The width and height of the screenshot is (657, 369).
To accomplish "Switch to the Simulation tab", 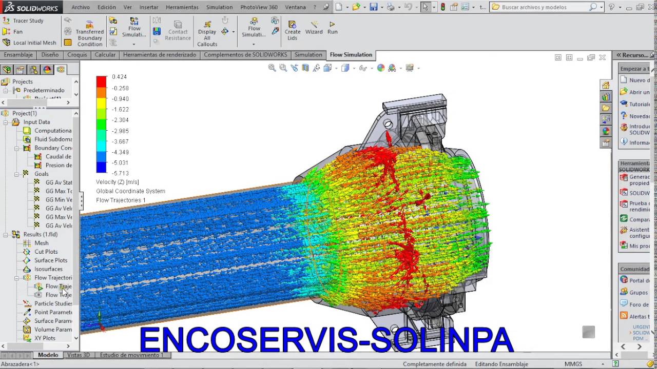I will click(x=308, y=55).
